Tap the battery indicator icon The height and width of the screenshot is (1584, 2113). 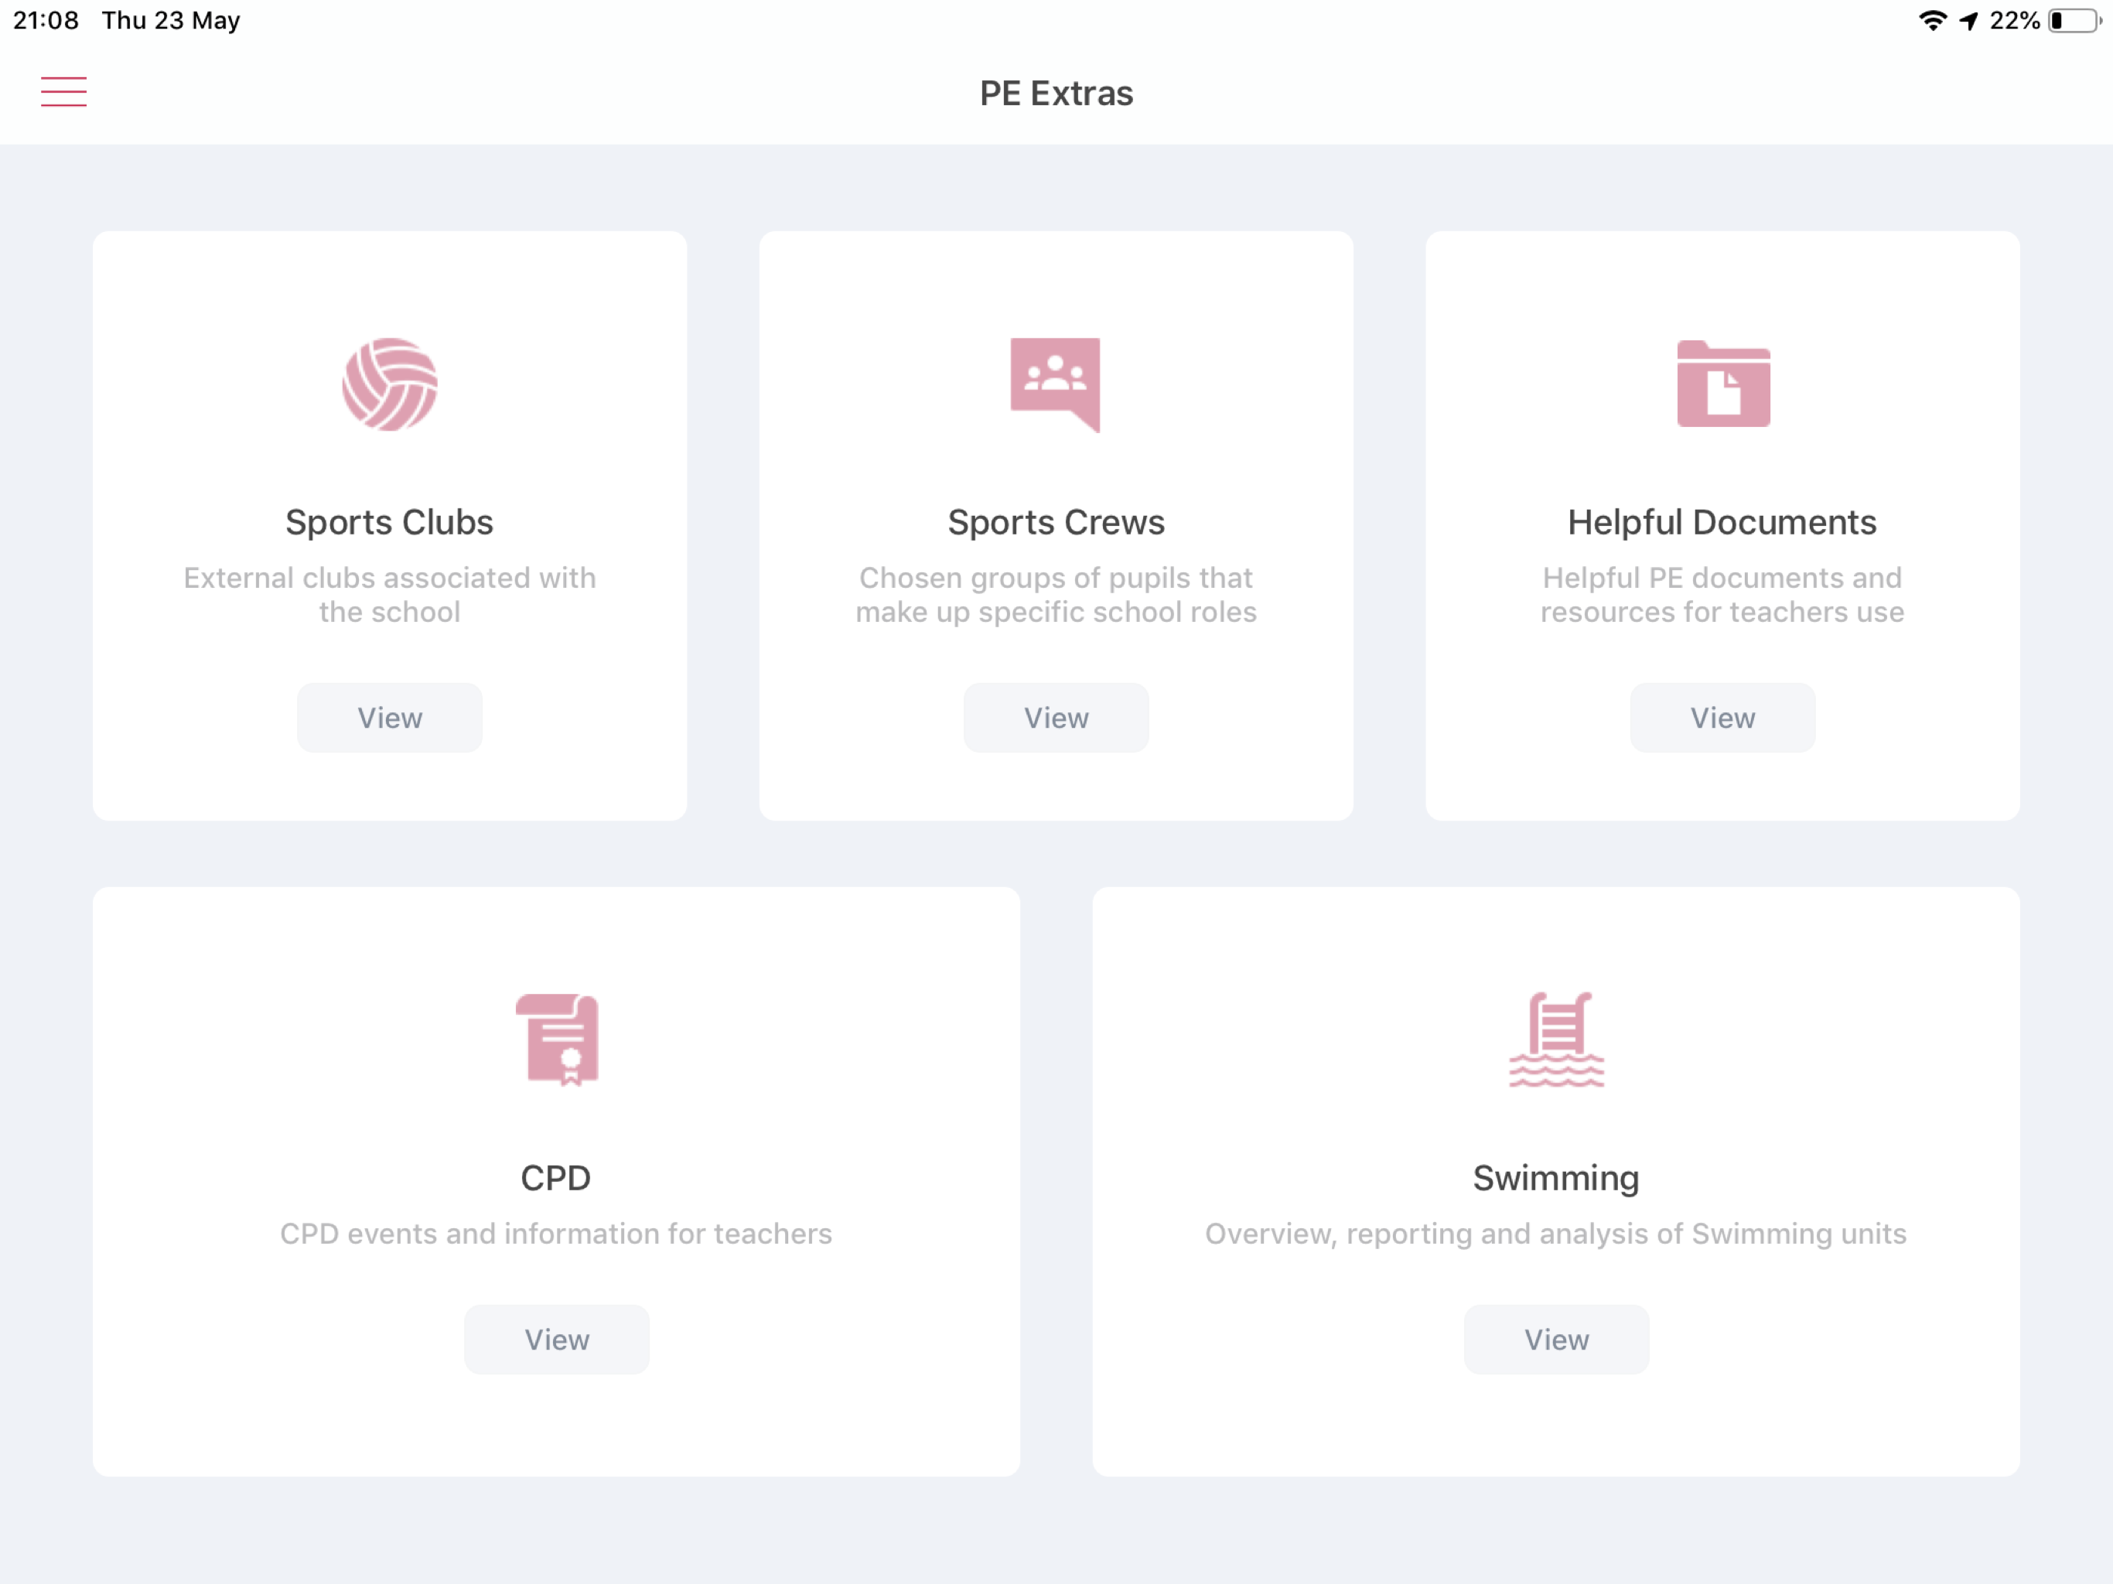2075,20
